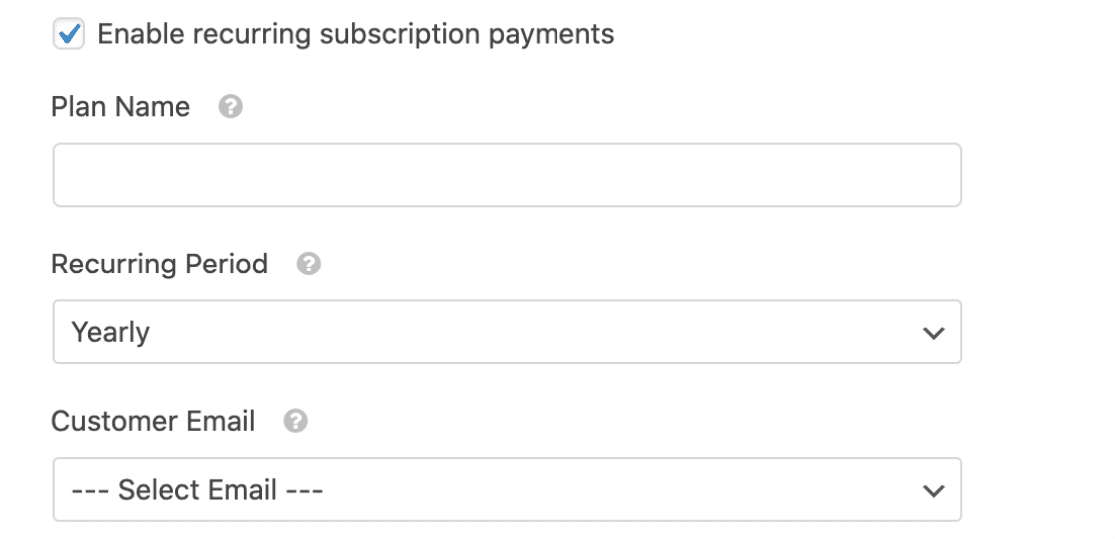Click the empty middle of Recurring Period select box
Viewport: 1115px width, 539px height.
pos(507,332)
